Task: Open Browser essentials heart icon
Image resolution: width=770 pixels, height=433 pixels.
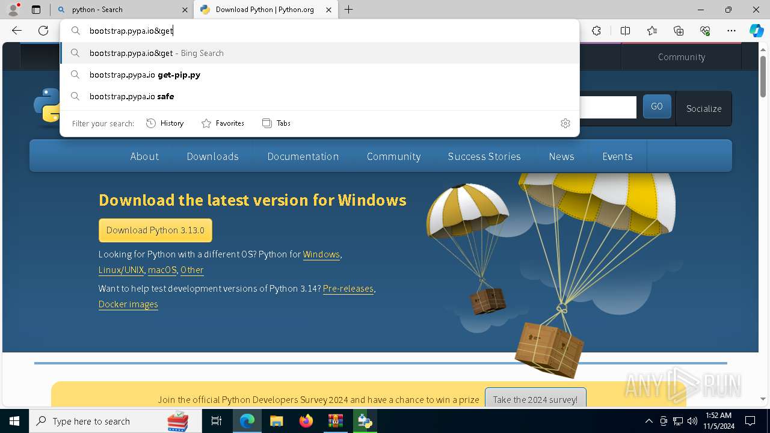Action: pyautogui.click(x=705, y=31)
